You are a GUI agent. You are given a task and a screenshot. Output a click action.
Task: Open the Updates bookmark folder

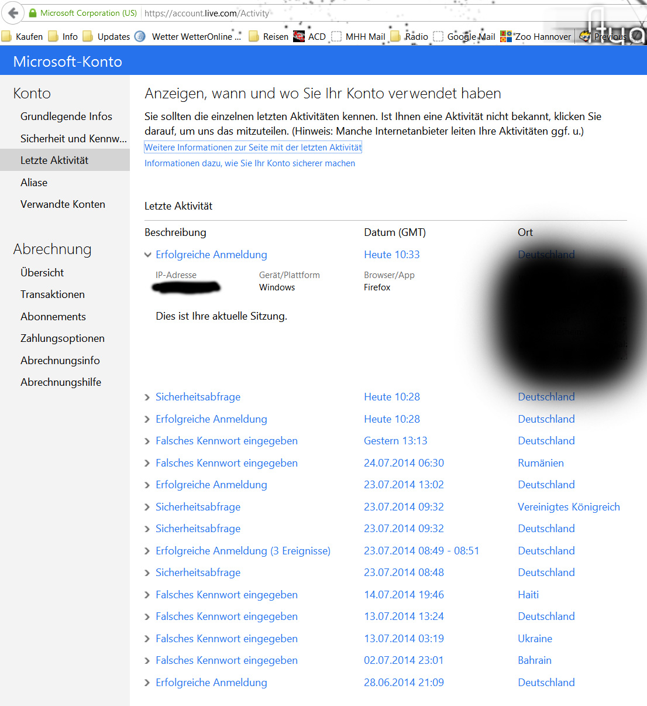106,36
